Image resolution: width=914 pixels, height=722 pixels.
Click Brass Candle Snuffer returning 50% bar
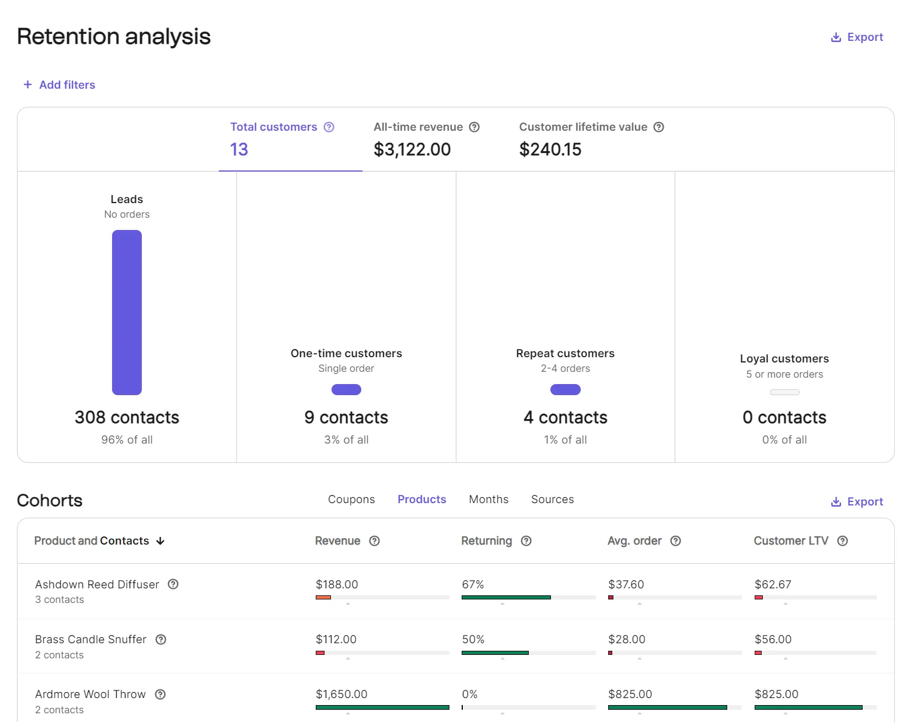click(528, 653)
